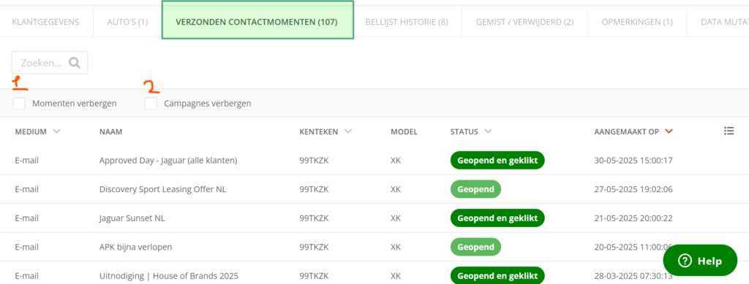Click the Approved Day - Jaguar row name
Viewport: 749px width, 284px height.
point(168,161)
